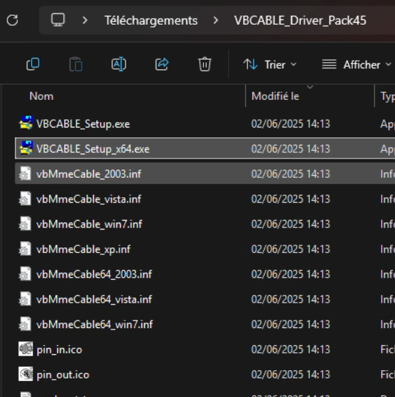Select vbMmeCable_2003.inf file name

coord(89,174)
